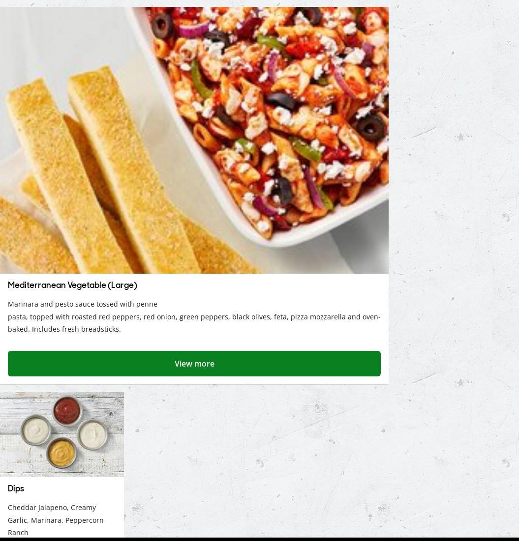Viewport: 519px width, 541px height.
Task: Click the red marinara dip cup
Action: coord(67,411)
